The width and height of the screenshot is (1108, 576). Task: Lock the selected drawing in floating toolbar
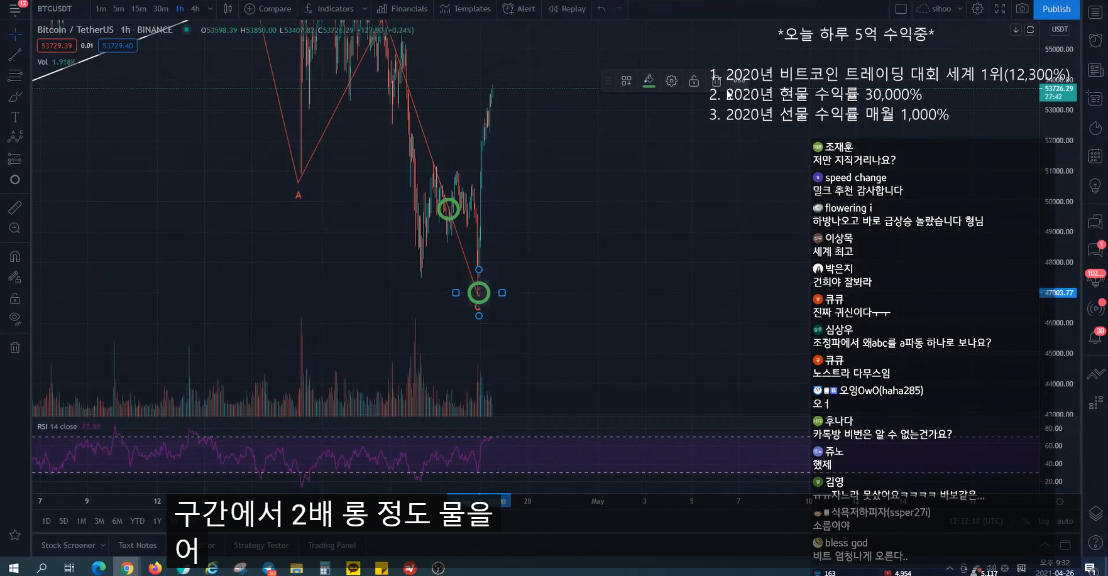pos(694,80)
